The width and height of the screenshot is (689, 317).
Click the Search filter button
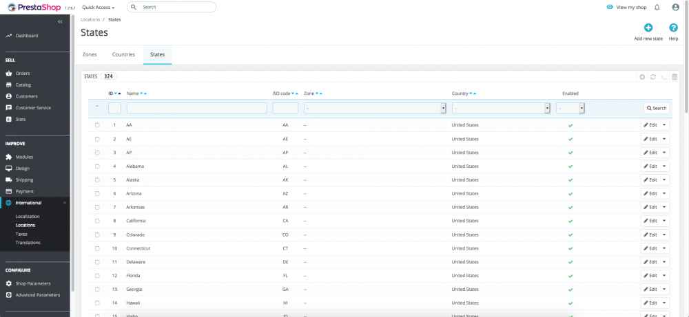[x=657, y=108]
